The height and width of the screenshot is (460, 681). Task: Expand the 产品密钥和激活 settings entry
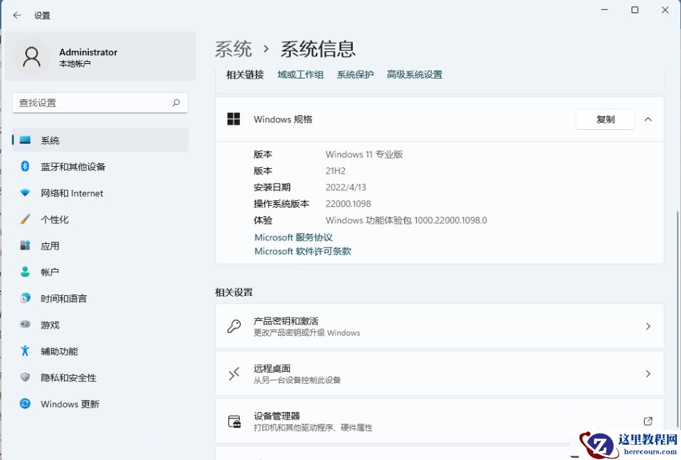pyautogui.click(x=438, y=326)
